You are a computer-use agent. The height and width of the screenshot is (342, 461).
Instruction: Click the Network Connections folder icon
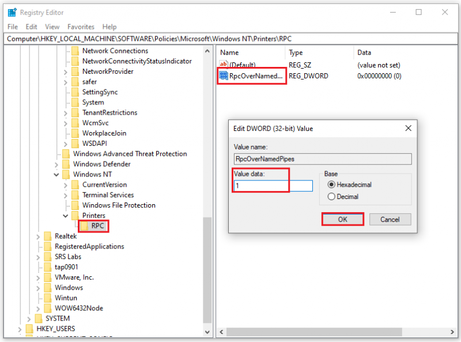coord(75,51)
